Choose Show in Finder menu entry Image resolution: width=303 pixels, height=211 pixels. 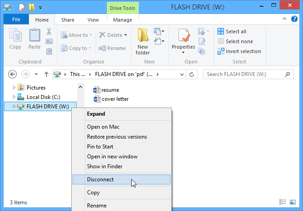(122, 166)
